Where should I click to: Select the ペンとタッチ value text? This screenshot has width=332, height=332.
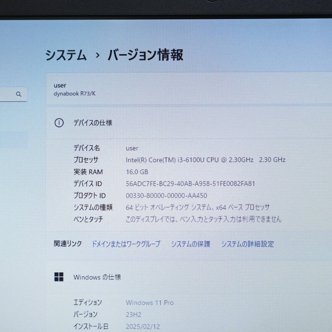[x=203, y=219]
